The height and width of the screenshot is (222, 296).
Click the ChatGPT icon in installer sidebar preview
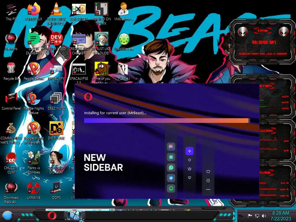171,157
